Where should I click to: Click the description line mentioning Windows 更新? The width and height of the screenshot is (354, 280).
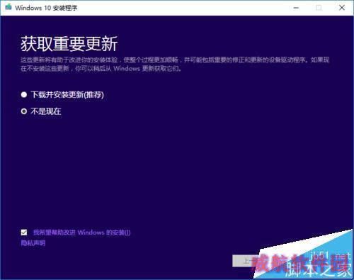pyautogui.click(x=101, y=69)
